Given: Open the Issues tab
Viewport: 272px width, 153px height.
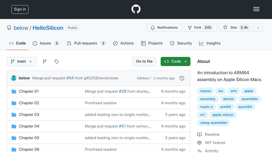Looking at the screenshot, I should (46, 43).
